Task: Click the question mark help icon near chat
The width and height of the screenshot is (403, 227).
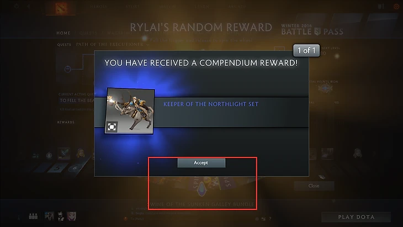Action: click(x=270, y=219)
